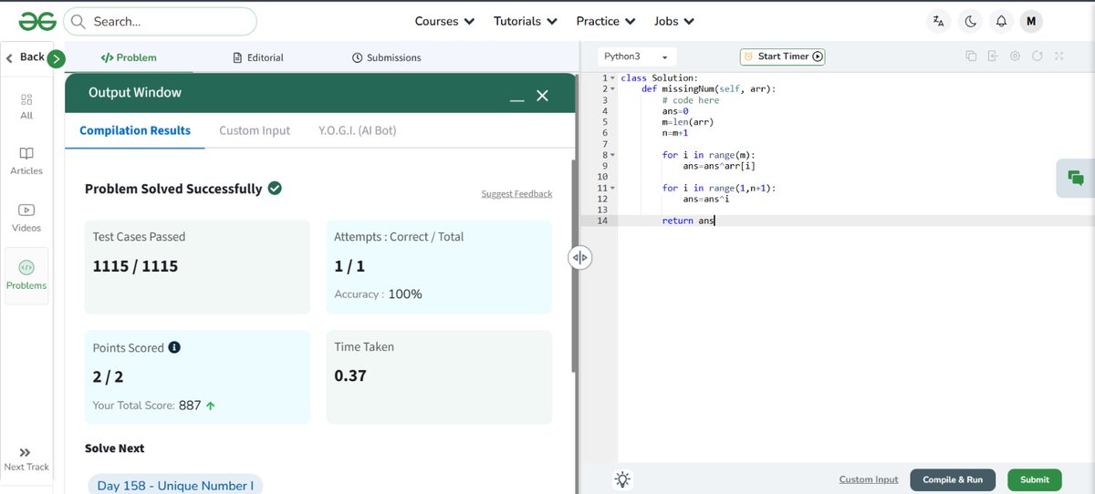The width and height of the screenshot is (1095, 494).
Task: Open Problems in the sidebar
Action: [26, 275]
